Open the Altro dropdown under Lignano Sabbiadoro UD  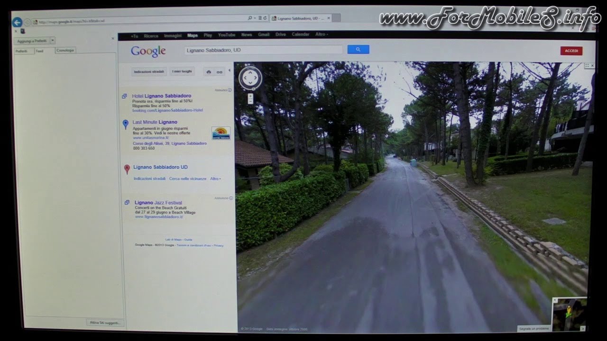215,179
